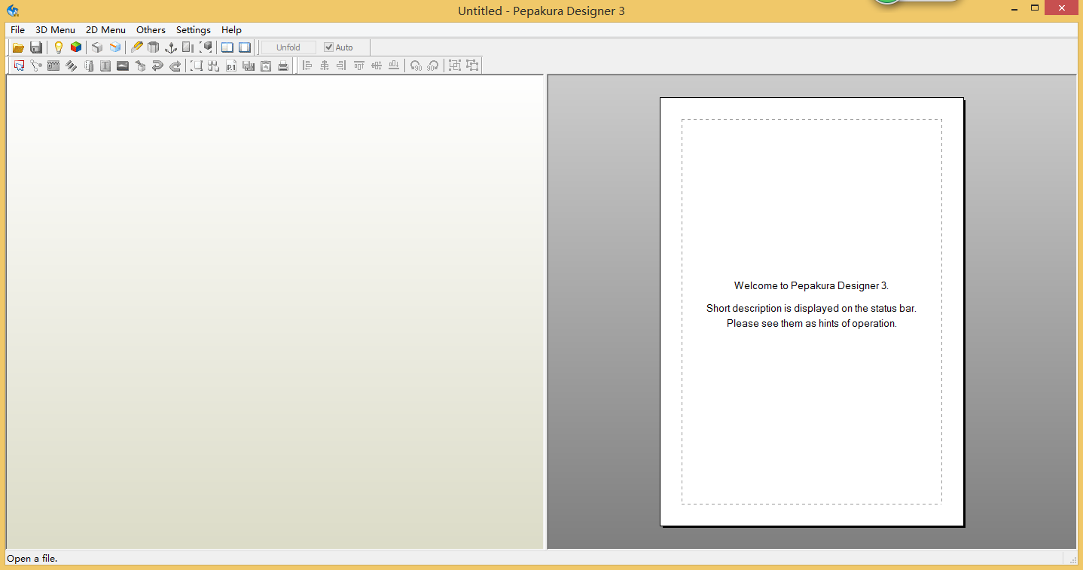Click the gray solid cube view icon
1083x570 pixels.
tap(97, 47)
